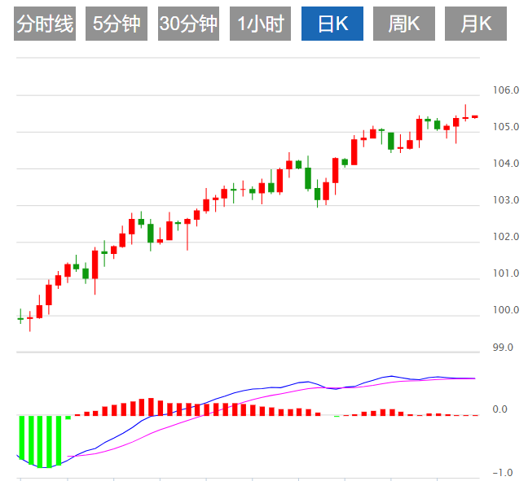This screenshot has width=528, height=481.
Task: Show the 1小时 chart view
Action: [x=260, y=24]
